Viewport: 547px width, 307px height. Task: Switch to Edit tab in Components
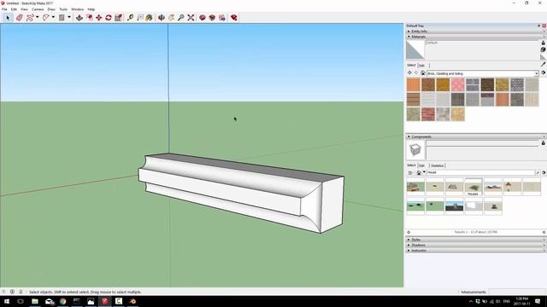(x=421, y=165)
